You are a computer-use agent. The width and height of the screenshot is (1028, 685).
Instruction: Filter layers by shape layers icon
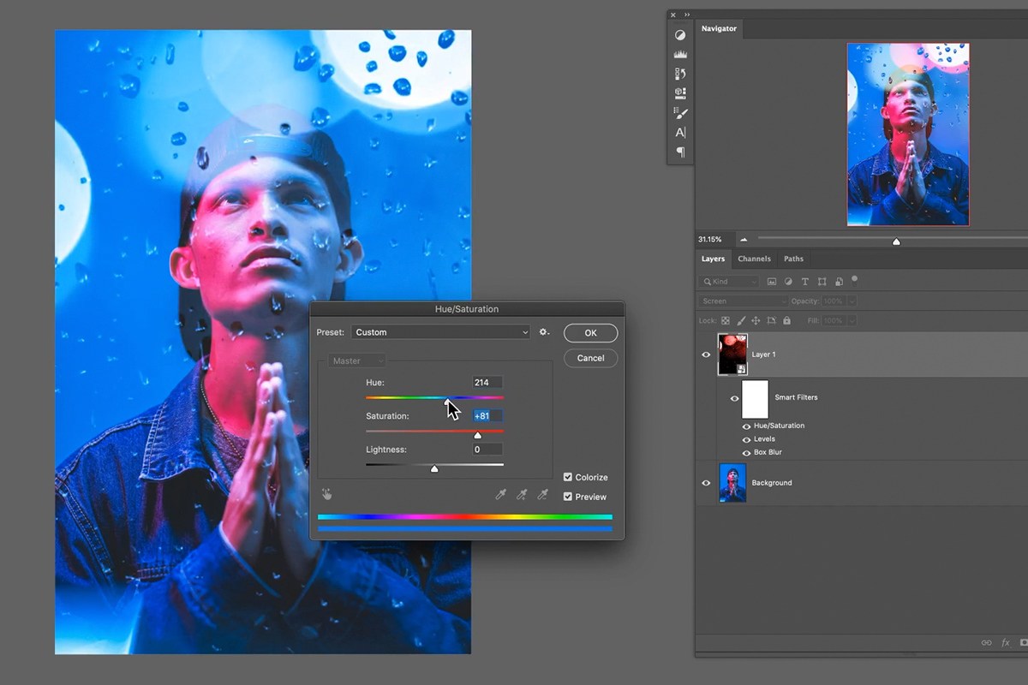pos(822,282)
